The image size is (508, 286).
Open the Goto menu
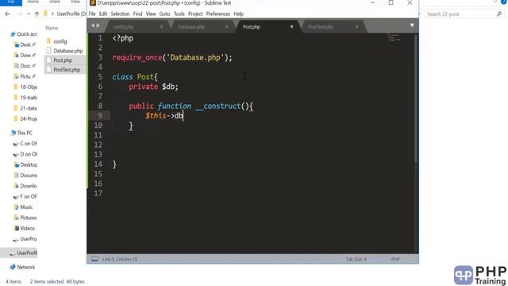[x=164, y=14]
